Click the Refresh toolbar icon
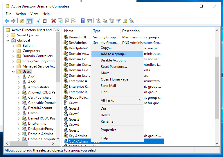 [x=67, y=21]
